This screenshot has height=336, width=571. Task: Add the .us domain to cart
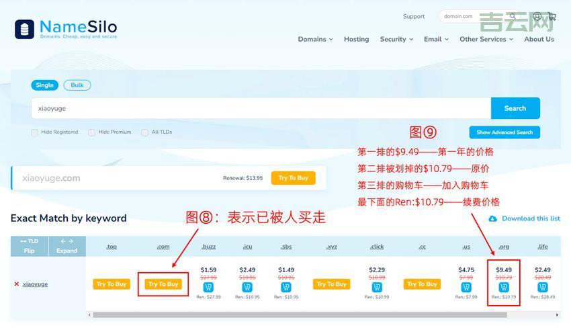[466, 287]
